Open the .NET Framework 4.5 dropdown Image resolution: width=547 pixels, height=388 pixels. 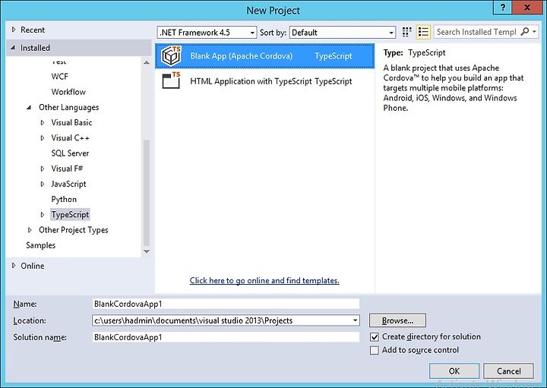coord(207,33)
